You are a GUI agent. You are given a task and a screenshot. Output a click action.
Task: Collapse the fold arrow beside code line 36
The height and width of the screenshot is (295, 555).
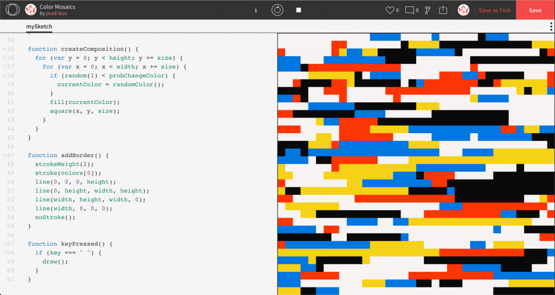[4, 58]
